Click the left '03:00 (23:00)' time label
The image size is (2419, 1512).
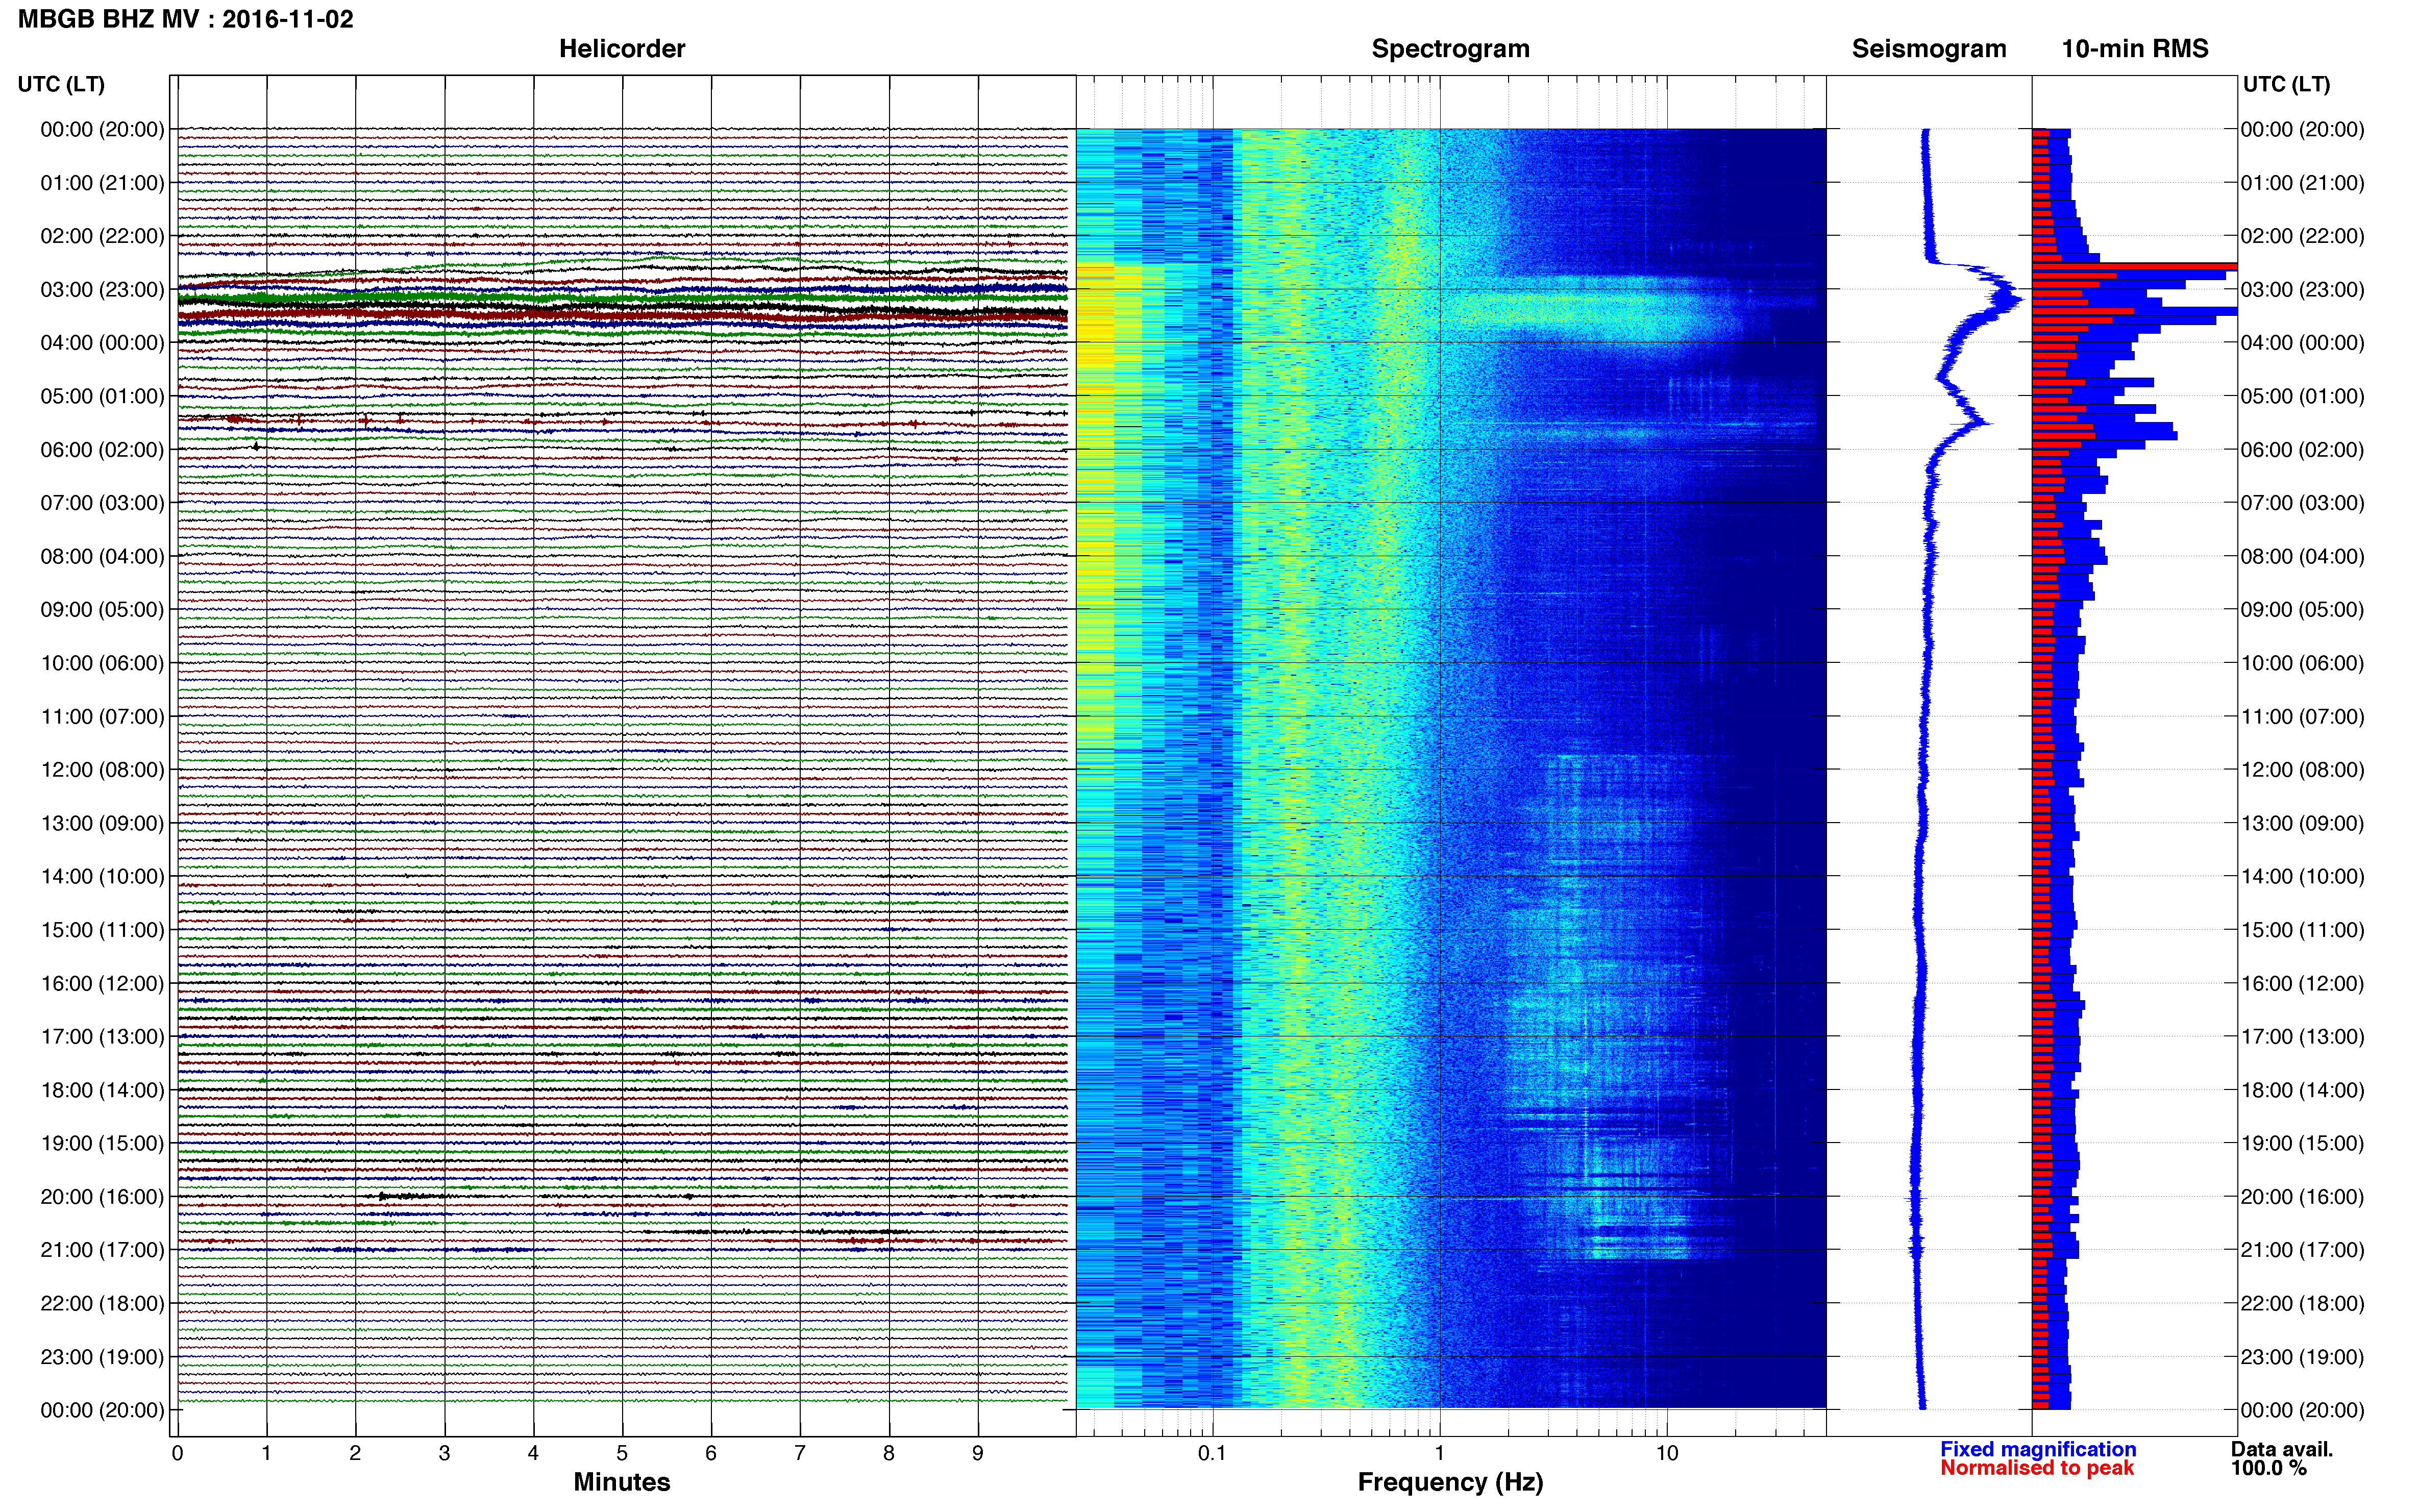click(102, 290)
